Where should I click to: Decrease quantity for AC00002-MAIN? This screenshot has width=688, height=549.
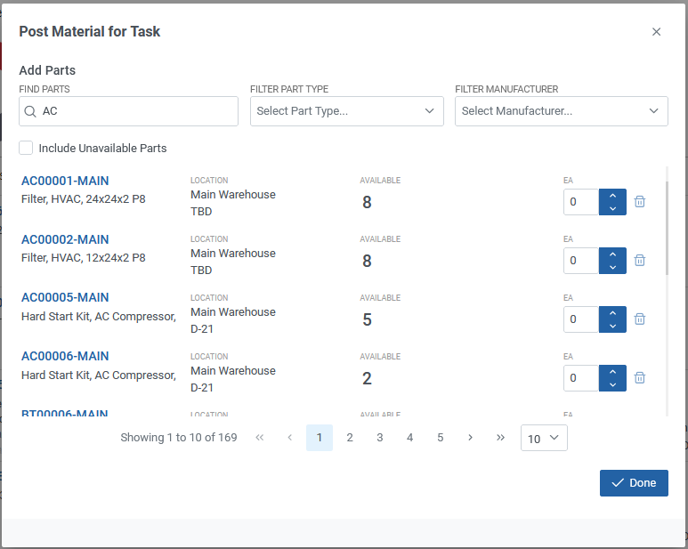coord(612,267)
